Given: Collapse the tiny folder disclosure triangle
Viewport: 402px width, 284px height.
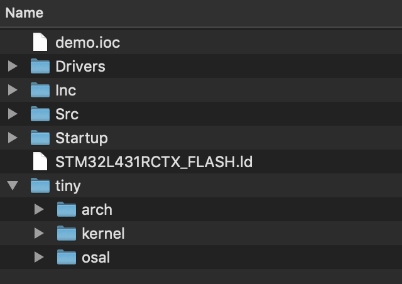Looking at the screenshot, I should click(12, 186).
